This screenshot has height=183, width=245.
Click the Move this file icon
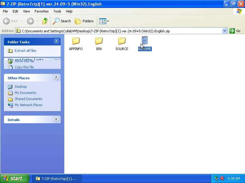tap(10, 62)
